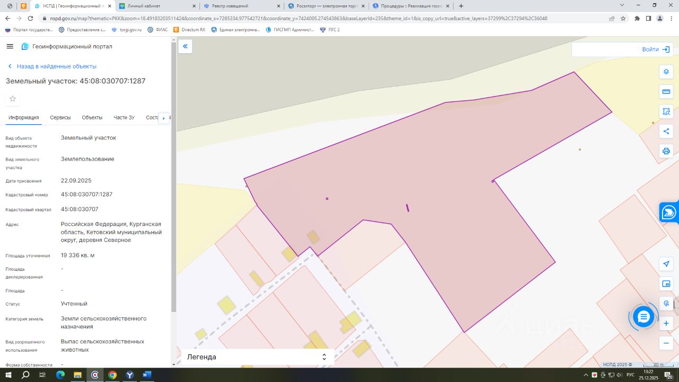
Task: Zoom out on the map
Action: [666, 343]
